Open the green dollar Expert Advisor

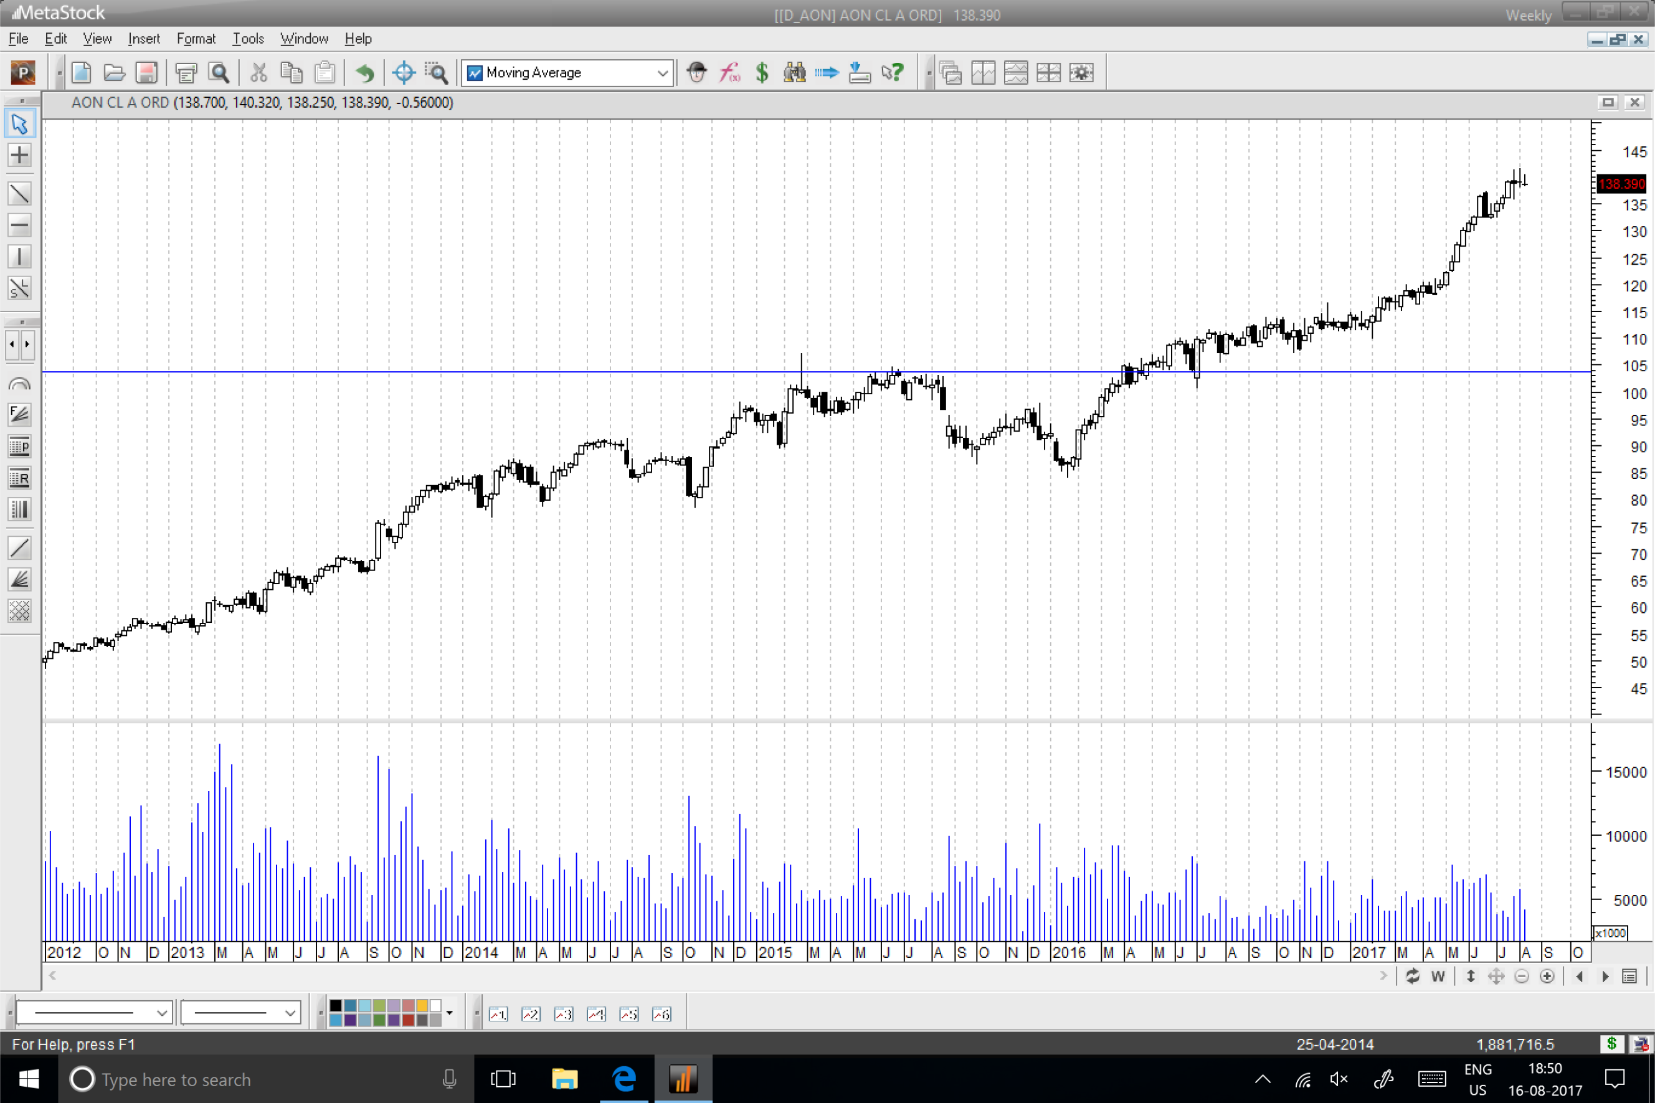[x=762, y=72]
